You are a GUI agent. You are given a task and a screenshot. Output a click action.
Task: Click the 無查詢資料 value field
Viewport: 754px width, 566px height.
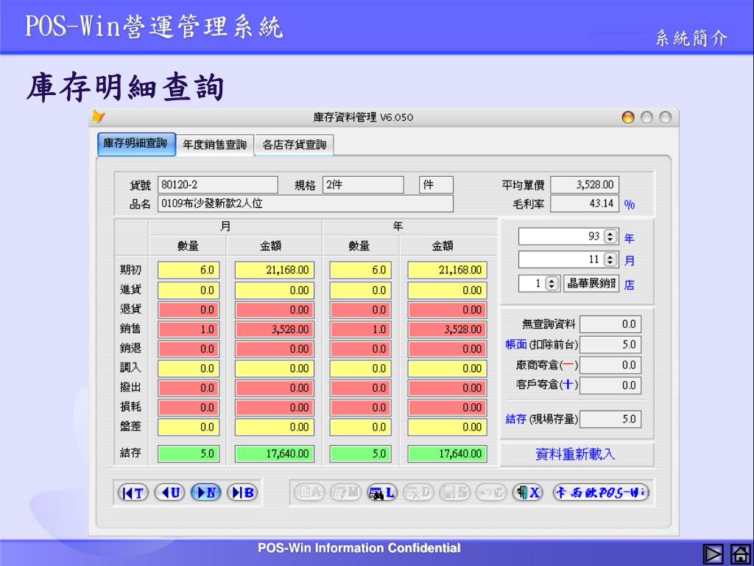(x=610, y=324)
